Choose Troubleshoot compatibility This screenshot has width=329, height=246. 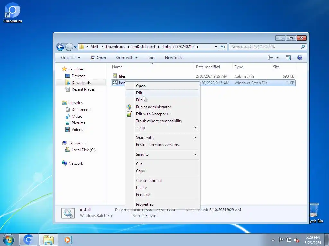pos(162,121)
